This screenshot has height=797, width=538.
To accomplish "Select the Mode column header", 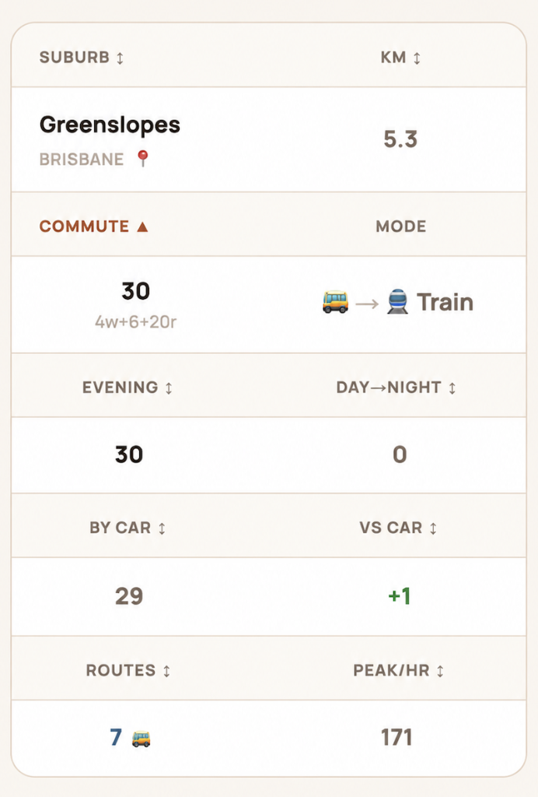I will (401, 226).
